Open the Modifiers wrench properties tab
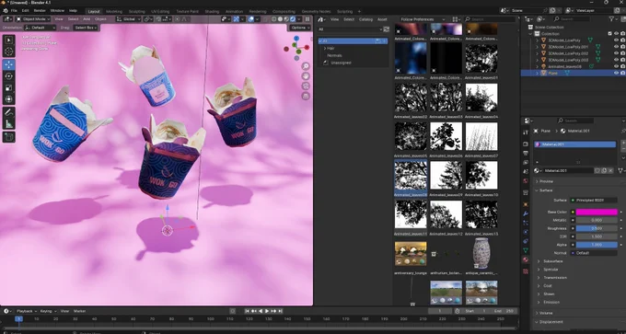Viewport: 626px width, 334px height. click(526, 214)
